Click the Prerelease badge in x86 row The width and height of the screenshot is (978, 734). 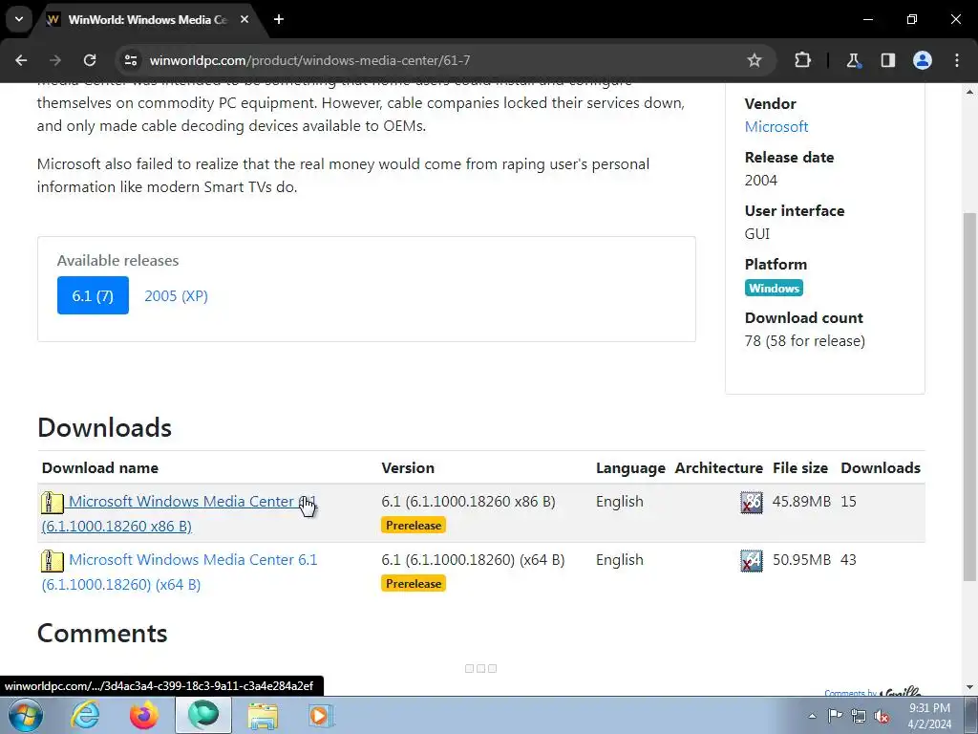coord(413,526)
